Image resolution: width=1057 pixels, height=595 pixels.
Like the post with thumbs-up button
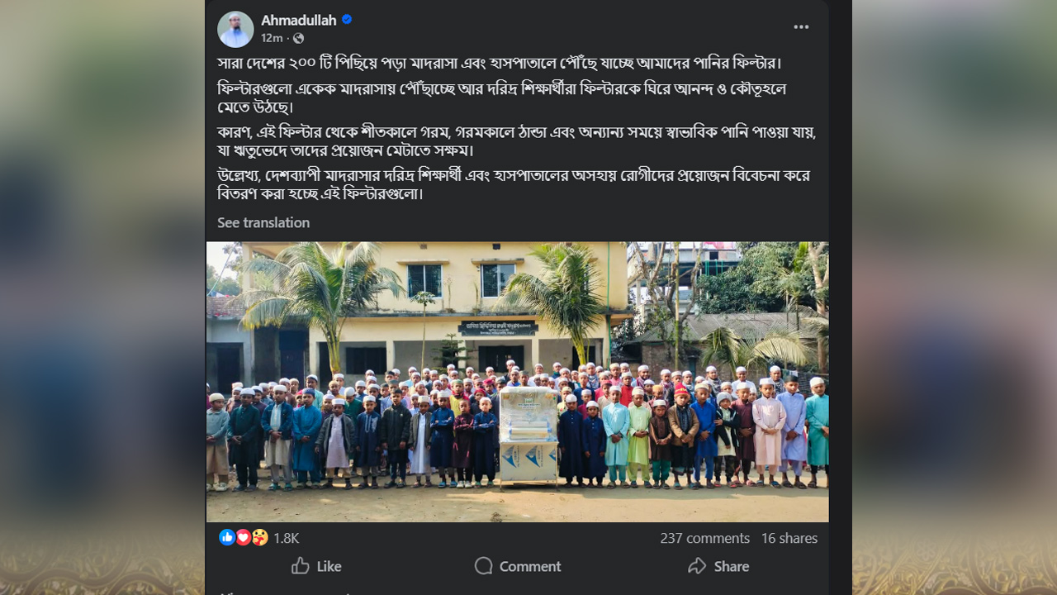[316, 566]
